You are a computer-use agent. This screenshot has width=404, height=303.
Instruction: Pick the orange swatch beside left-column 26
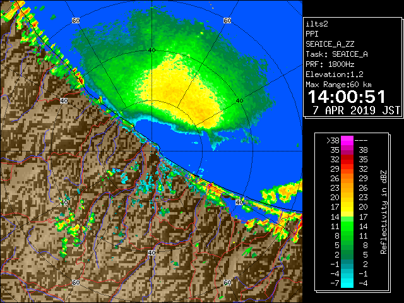coord(347,179)
